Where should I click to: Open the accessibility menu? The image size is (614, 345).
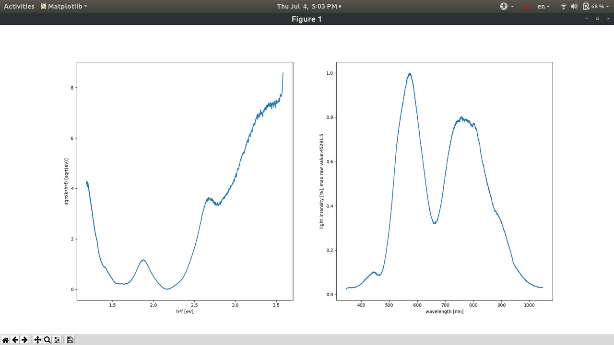click(x=507, y=6)
